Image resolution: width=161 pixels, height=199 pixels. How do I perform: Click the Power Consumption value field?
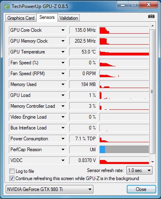click(x=83, y=139)
